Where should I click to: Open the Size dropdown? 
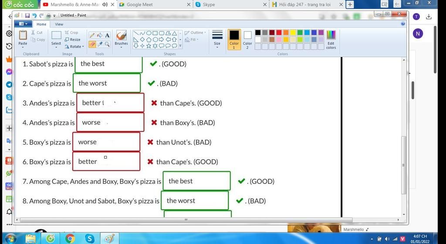(217, 40)
